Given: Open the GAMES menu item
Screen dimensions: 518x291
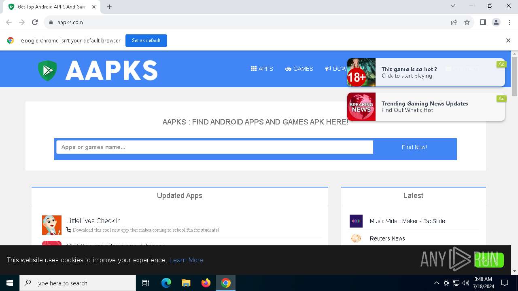Looking at the screenshot, I should point(299,69).
